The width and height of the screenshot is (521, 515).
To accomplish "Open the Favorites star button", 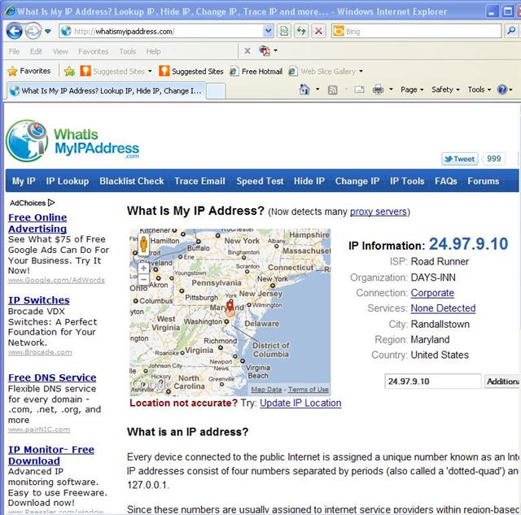I will 29,71.
